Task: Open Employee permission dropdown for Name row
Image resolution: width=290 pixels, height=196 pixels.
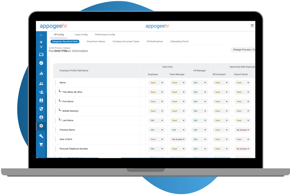Action: tap(156, 82)
